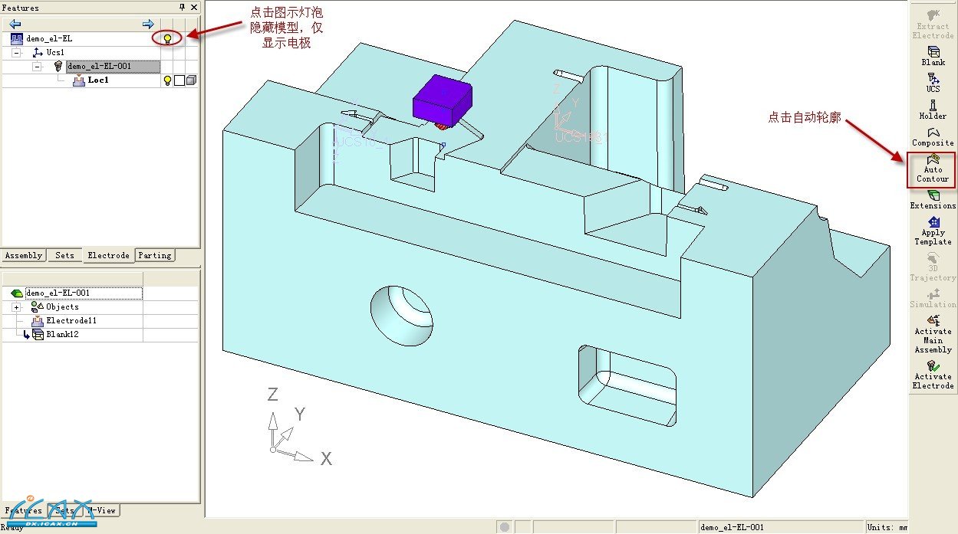Select Electrode11 feature

[71, 320]
